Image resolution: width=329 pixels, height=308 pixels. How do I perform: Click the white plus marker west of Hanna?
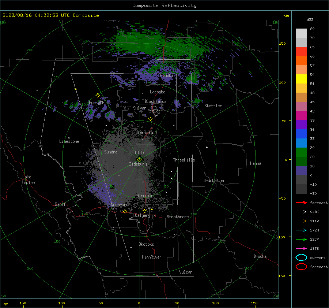coord(207,147)
